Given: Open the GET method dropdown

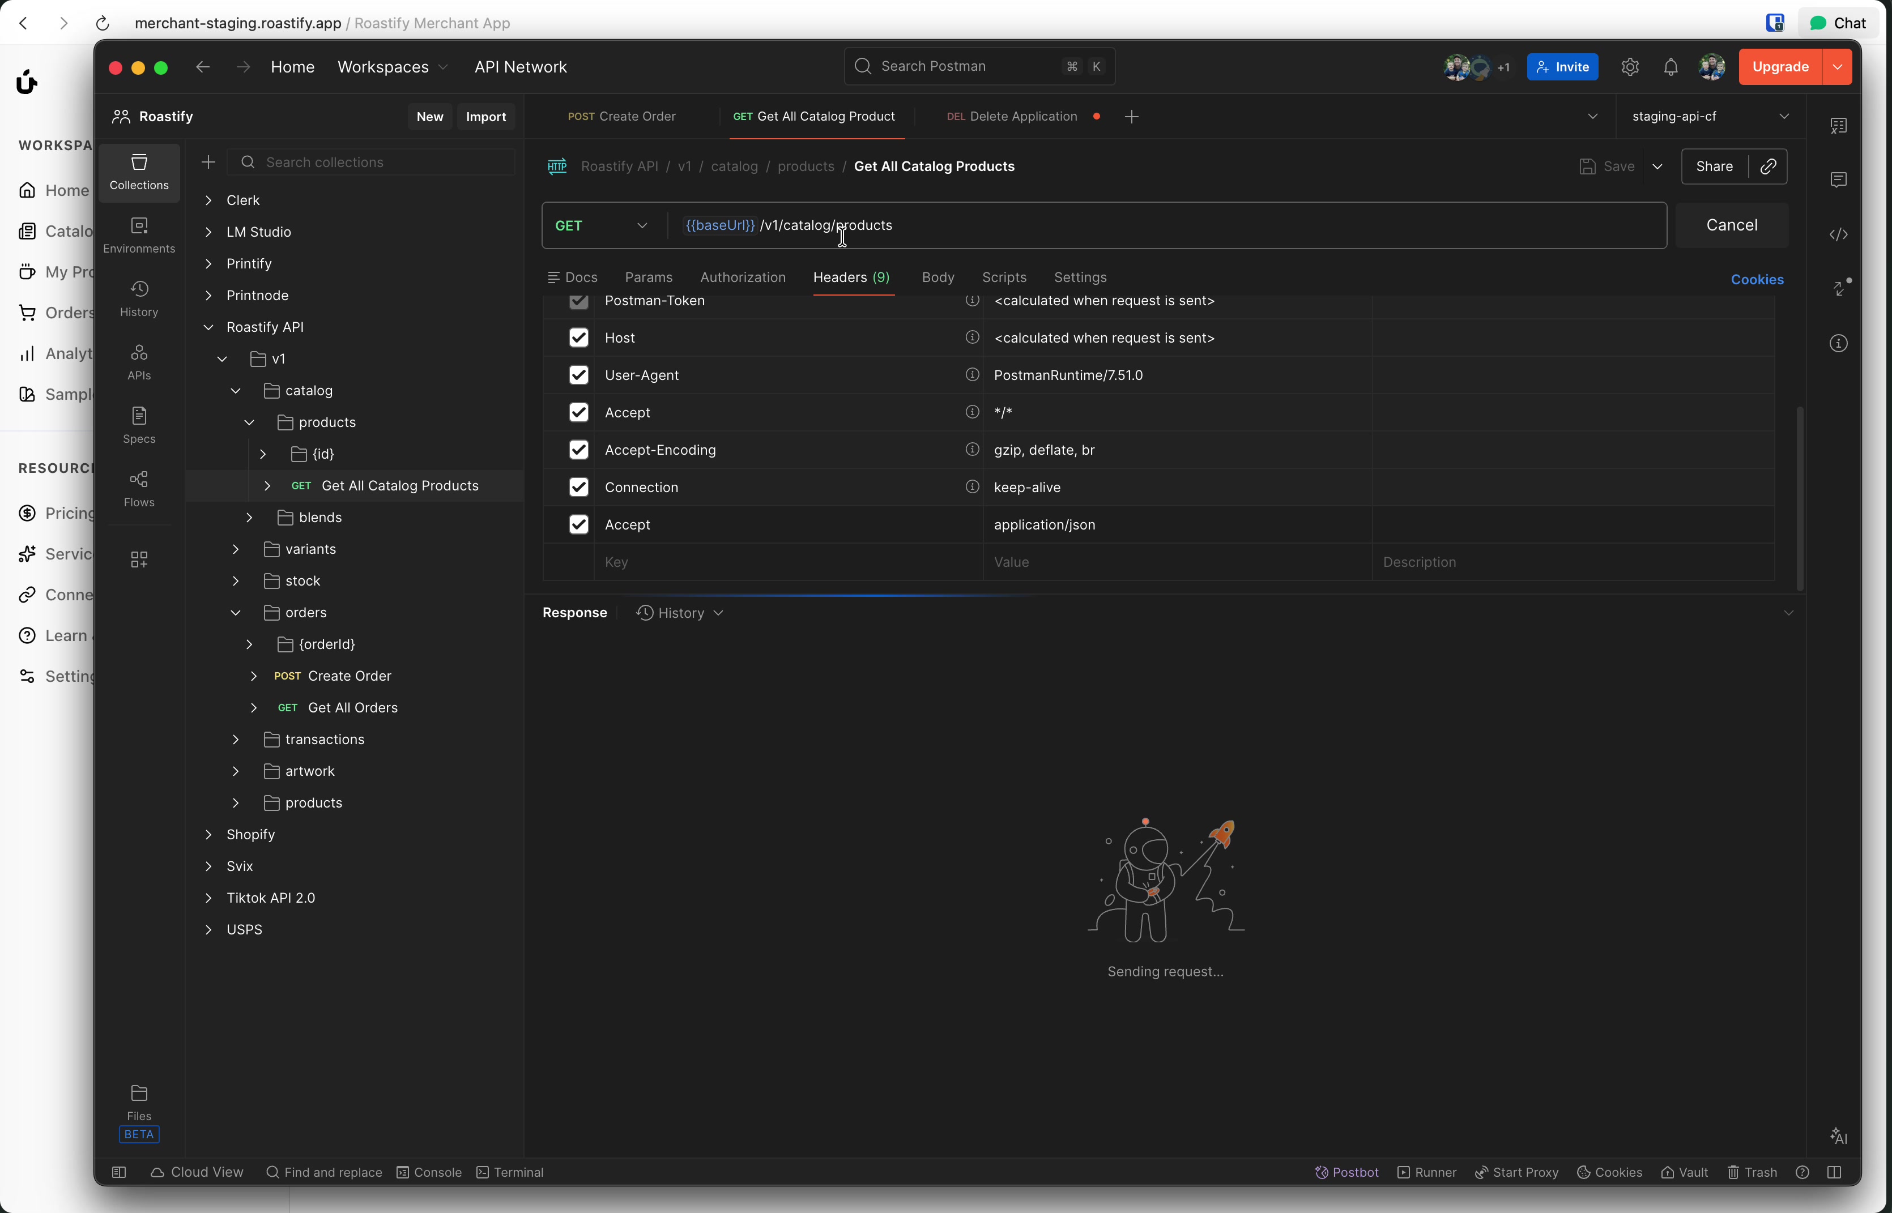Looking at the screenshot, I should click(x=601, y=225).
